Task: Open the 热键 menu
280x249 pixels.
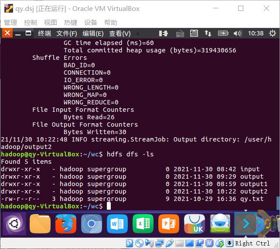Action: (x=71, y=23)
